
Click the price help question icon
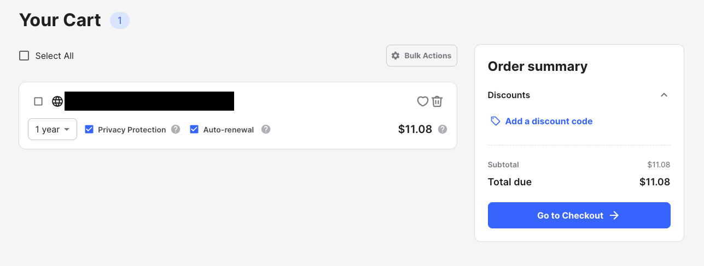[x=443, y=130]
